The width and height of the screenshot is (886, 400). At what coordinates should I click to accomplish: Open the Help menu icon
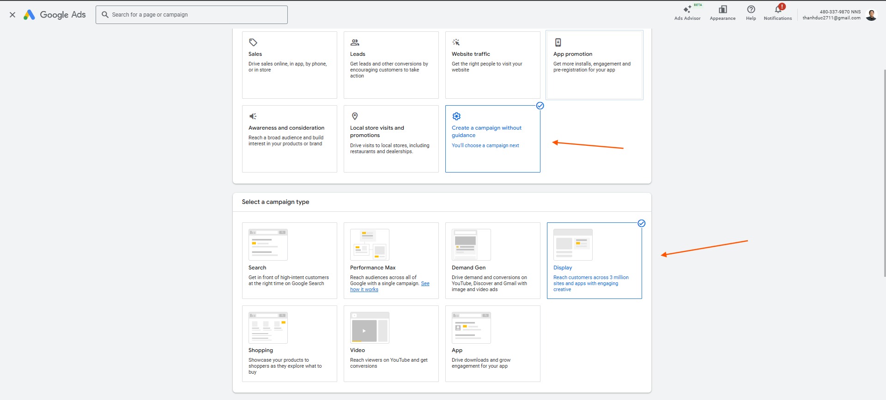(x=751, y=10)
